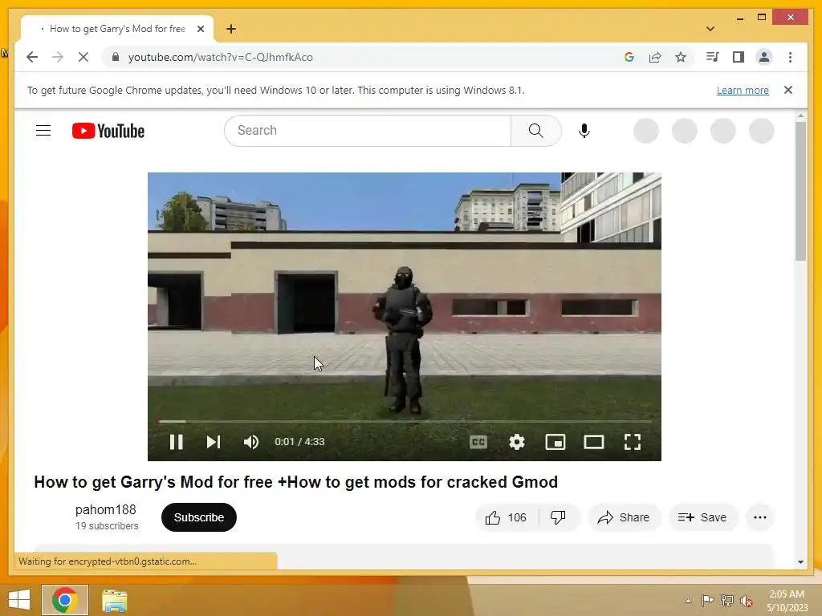Stop loading the page
Image resolution: width=822 pixels, height=616 pixels.
click(83, 57)
